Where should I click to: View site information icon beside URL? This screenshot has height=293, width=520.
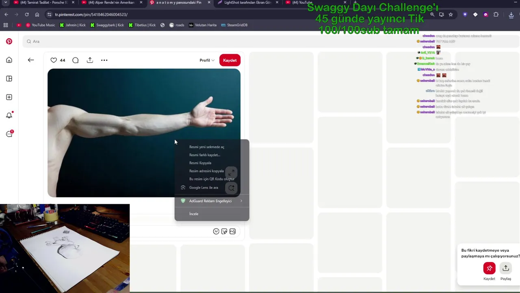[x=49, y=15]
